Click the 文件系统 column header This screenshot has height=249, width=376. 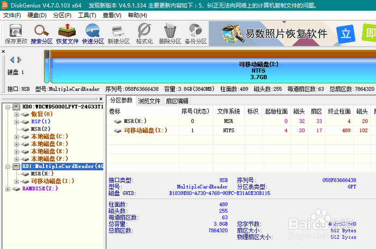point(228,111)
